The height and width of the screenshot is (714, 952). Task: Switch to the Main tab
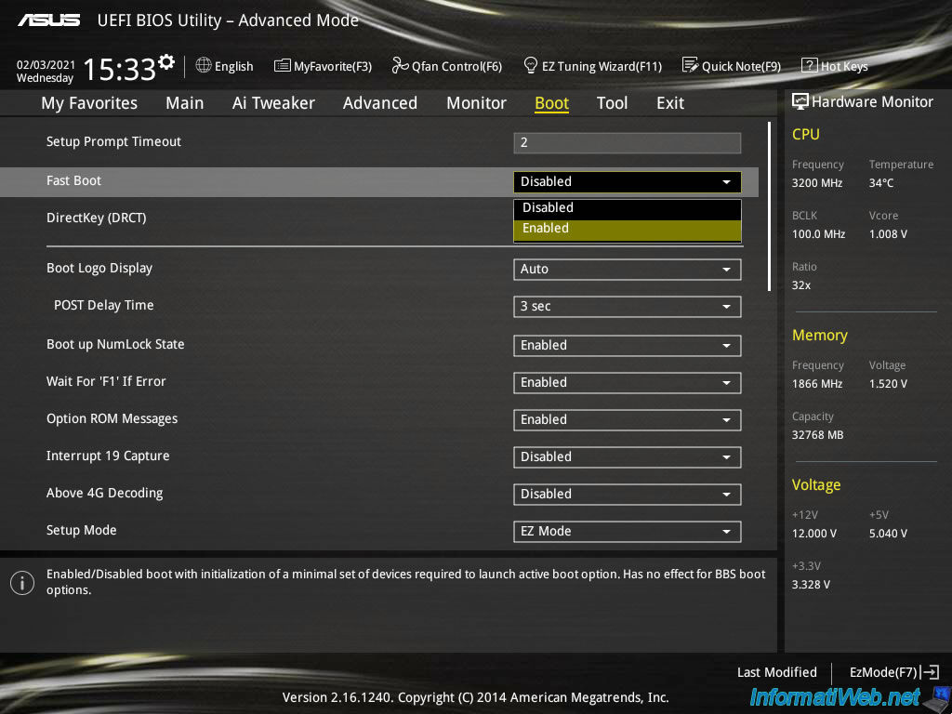pos(185,103)
